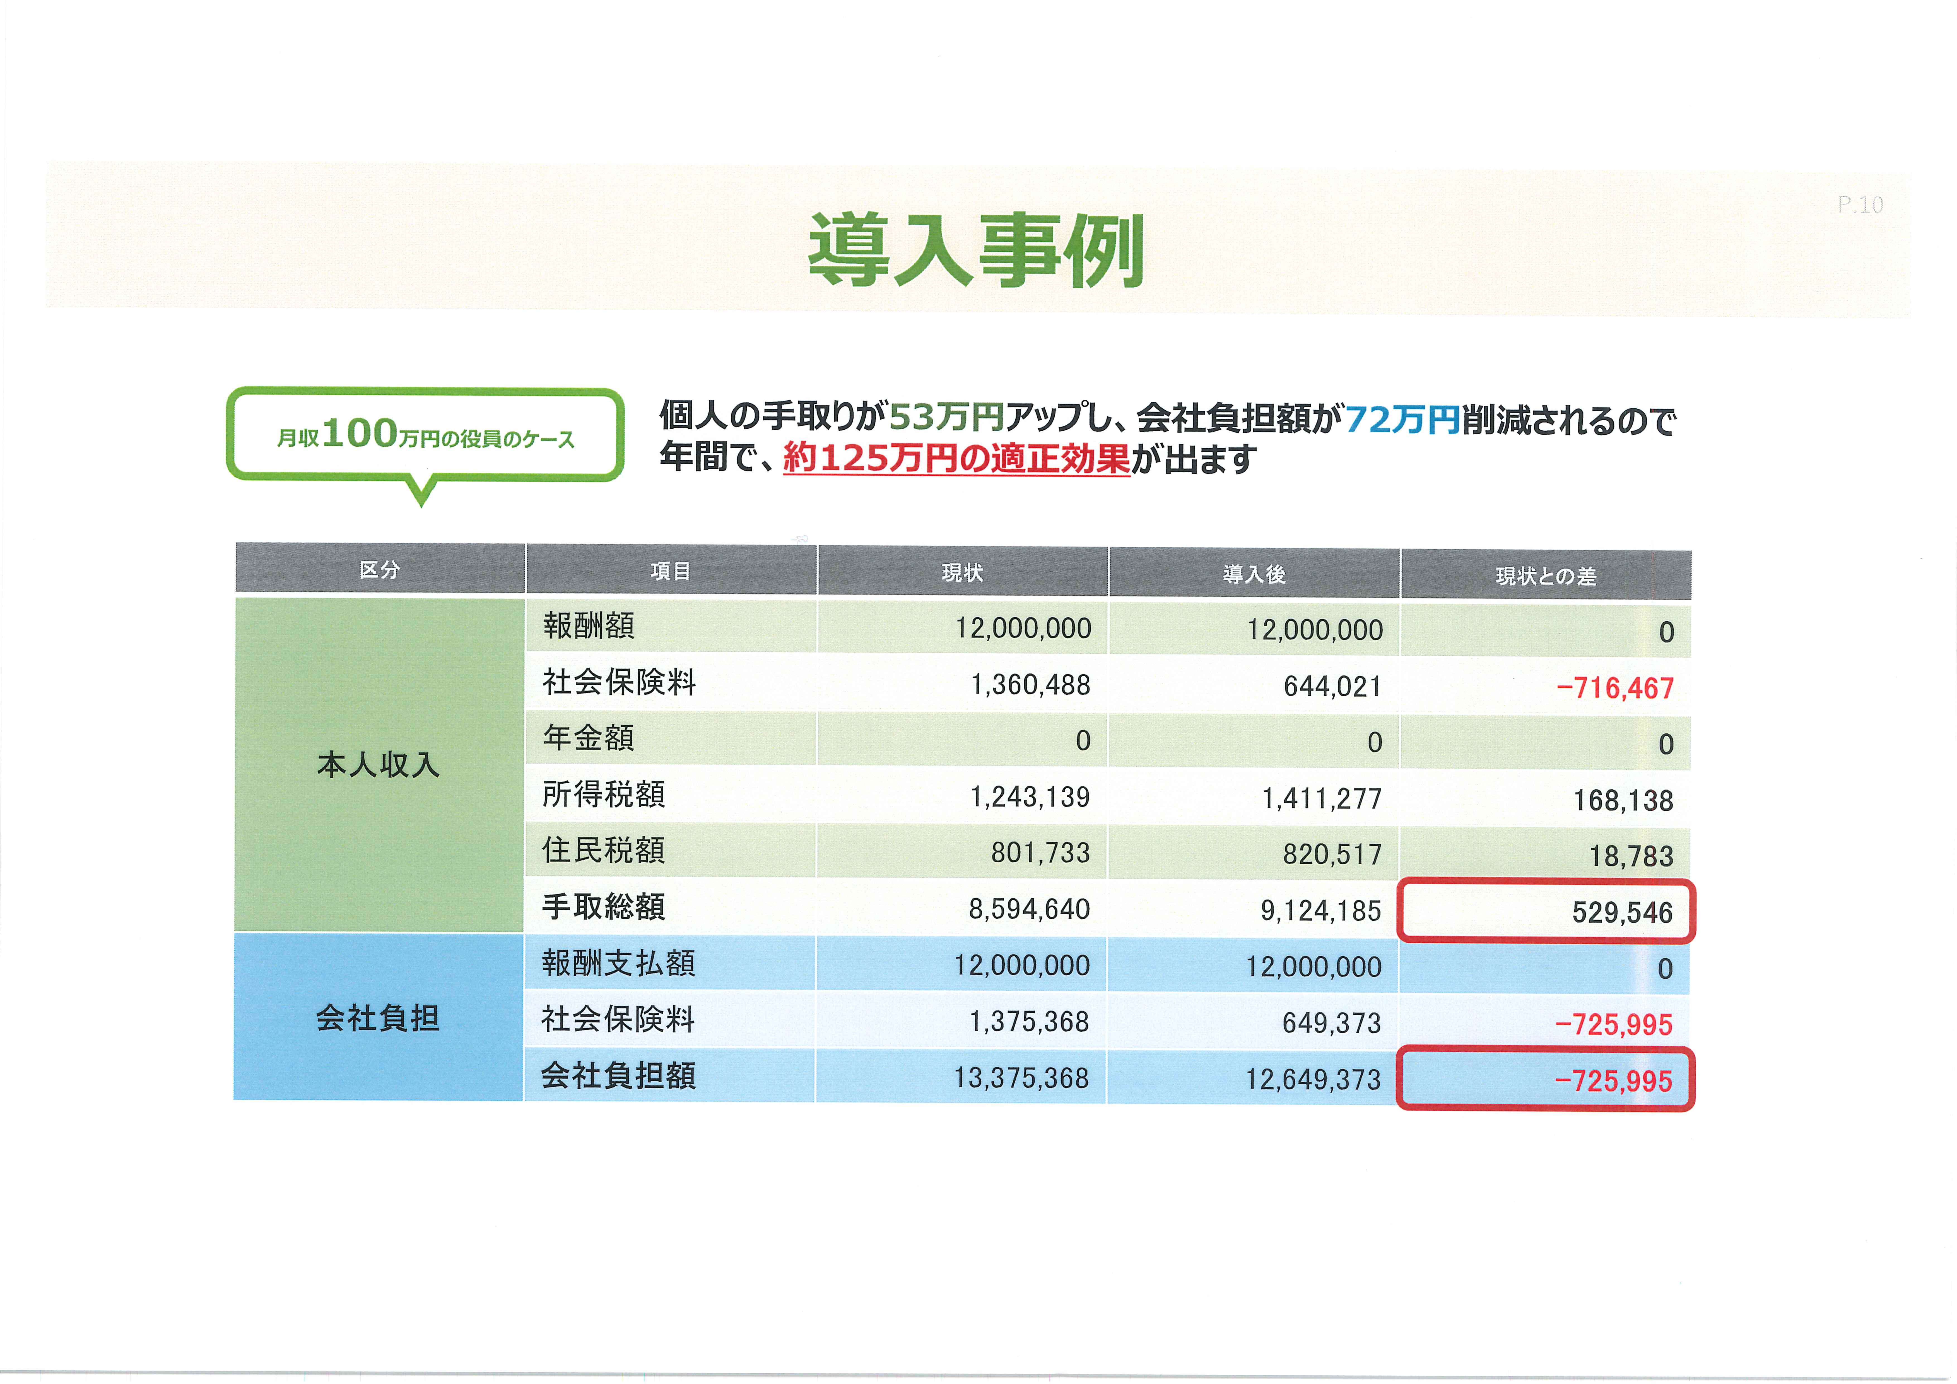1957x1384 pixels.
Task: Select the value 9,124,185
Action: [1321, 911]
